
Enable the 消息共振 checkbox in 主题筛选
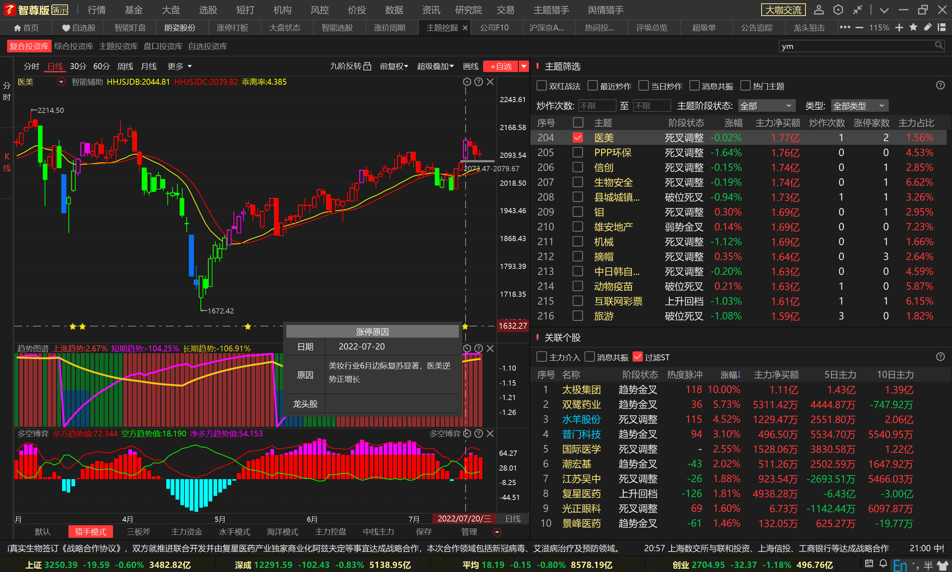tap(695, 85)
